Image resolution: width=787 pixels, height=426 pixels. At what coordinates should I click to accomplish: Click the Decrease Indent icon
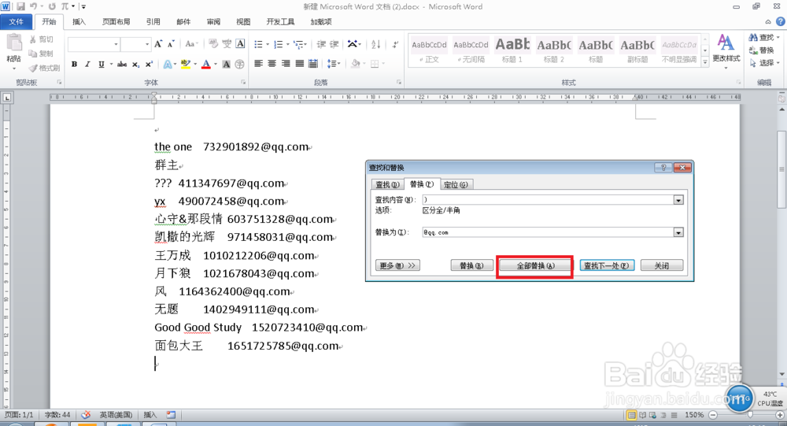coord(321,44)
